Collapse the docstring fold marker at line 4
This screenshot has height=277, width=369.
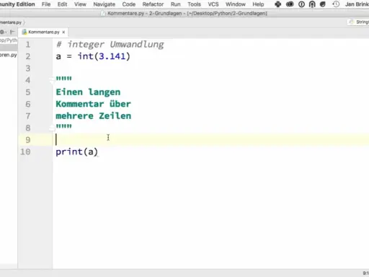52,80
